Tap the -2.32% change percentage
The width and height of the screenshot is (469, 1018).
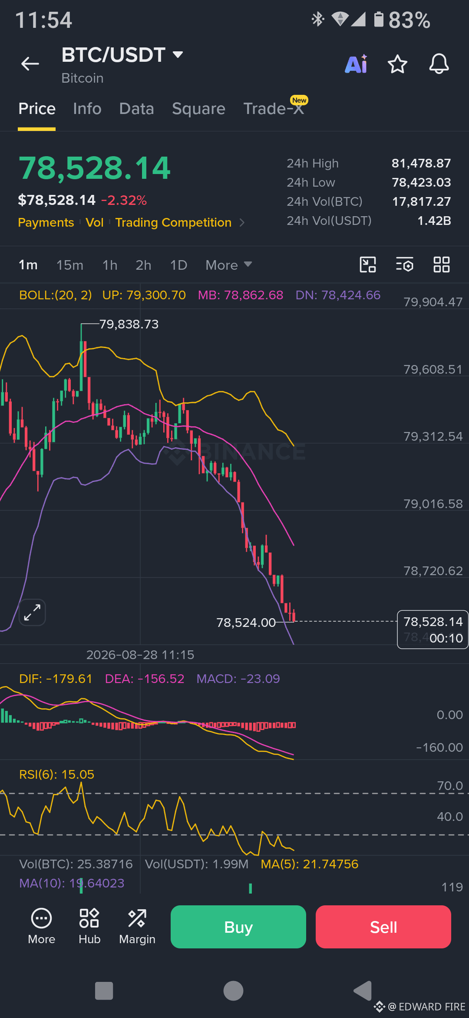tap(124, 200)
